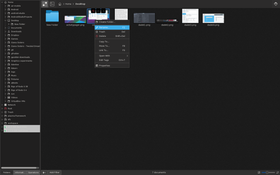Go to the home location icon in breadcrumb

click(x=60, y=4)
